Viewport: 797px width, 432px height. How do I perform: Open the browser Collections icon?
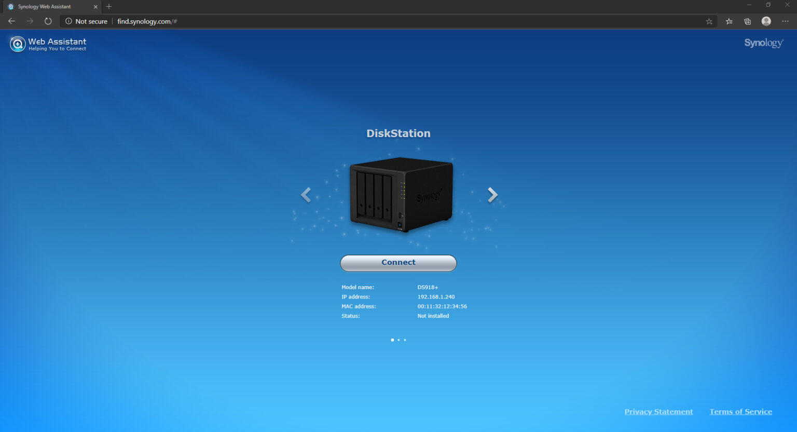[x=747, y=21]
